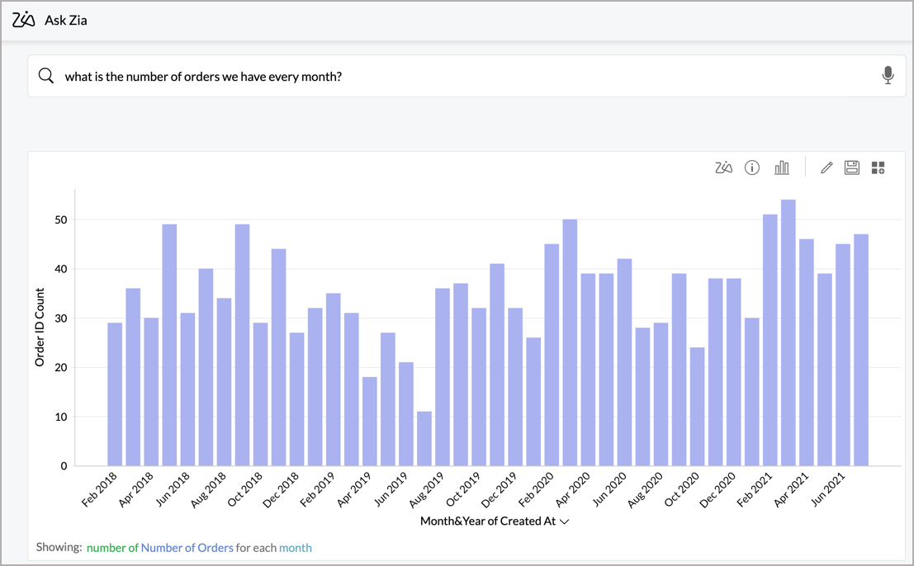Click the Zia insights icon in chart toolbar

tap(723, 167)
